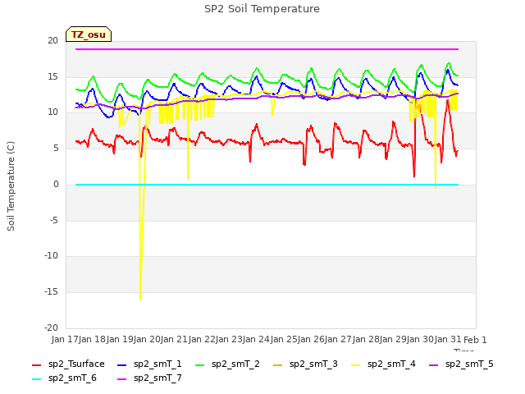
Task: Toggle sp2_smT_1 legend entry
Action: 149,364
